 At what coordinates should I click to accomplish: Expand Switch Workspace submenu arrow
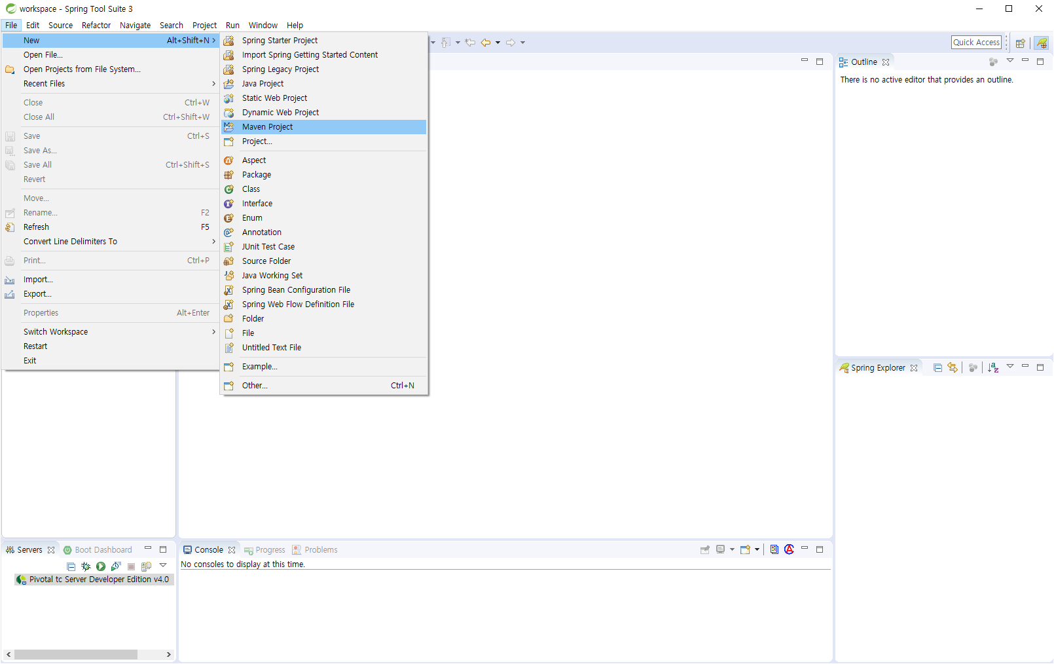(213, 332)
